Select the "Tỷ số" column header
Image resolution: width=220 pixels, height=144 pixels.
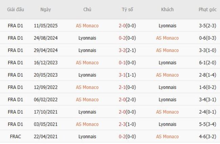point(127,9)
